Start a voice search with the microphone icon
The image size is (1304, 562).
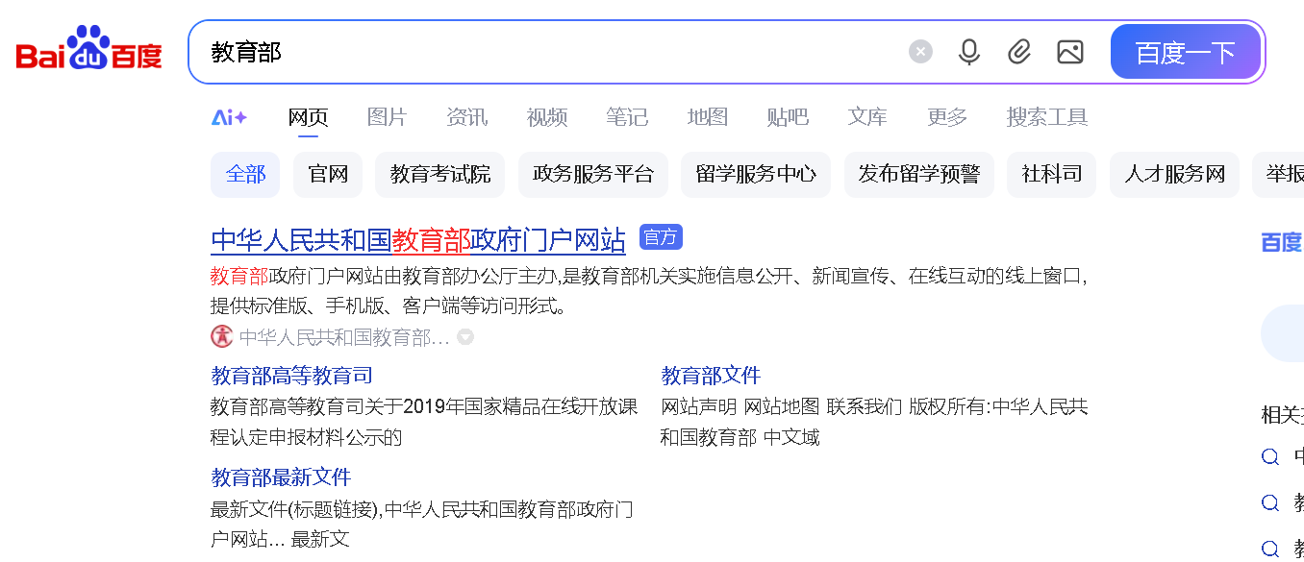(x=968, y=52)
